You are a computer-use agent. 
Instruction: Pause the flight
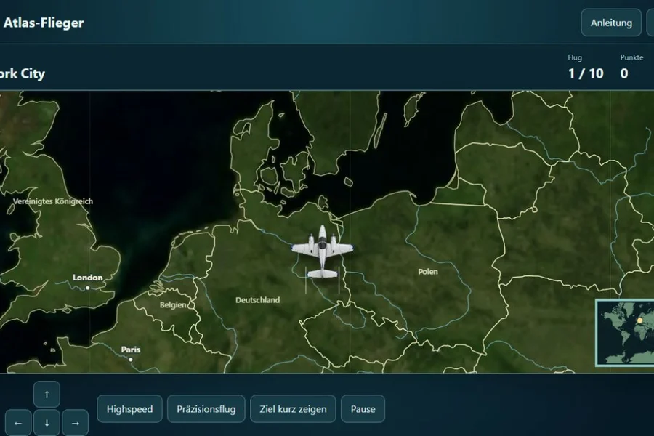(363, 409)
